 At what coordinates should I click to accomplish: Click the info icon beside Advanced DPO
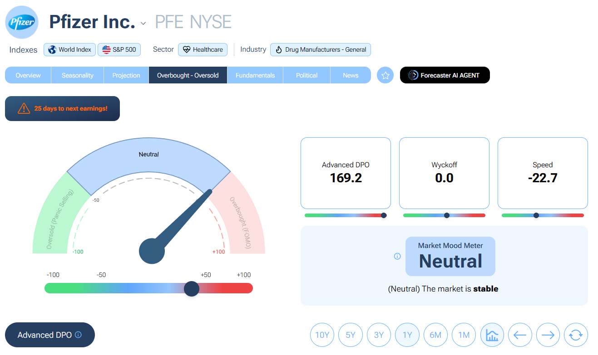[x=78, y=335]
